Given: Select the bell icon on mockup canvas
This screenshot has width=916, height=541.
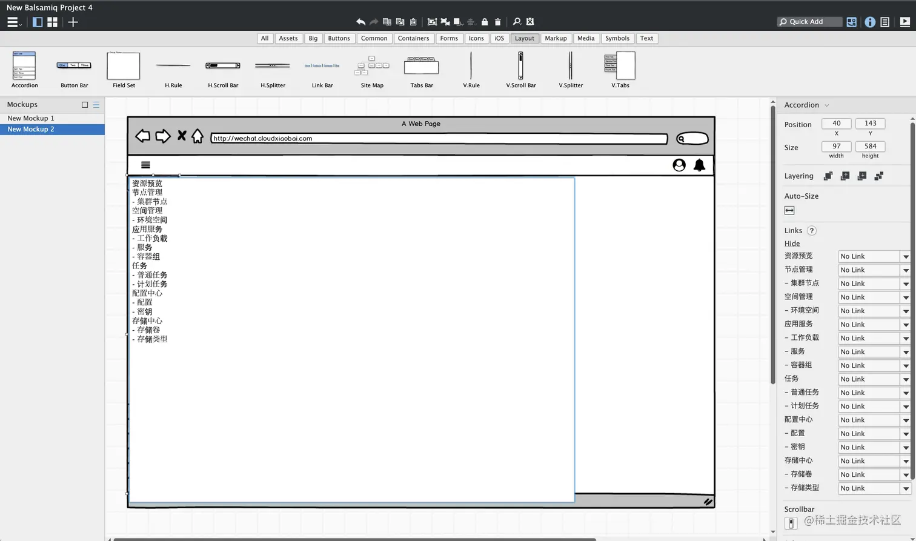Looking at the screenshot, I should coord(699,165).
